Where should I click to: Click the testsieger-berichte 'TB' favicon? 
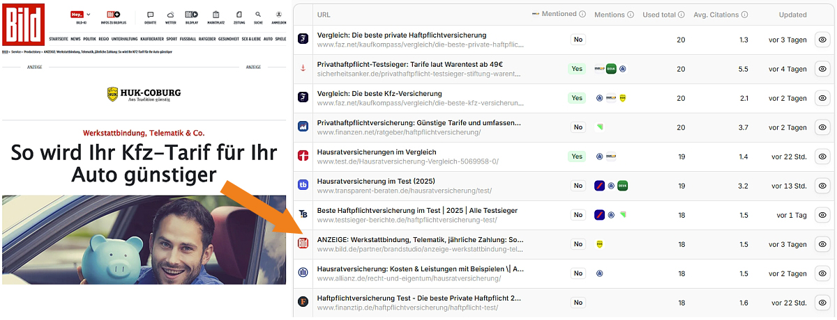[303, 215]
